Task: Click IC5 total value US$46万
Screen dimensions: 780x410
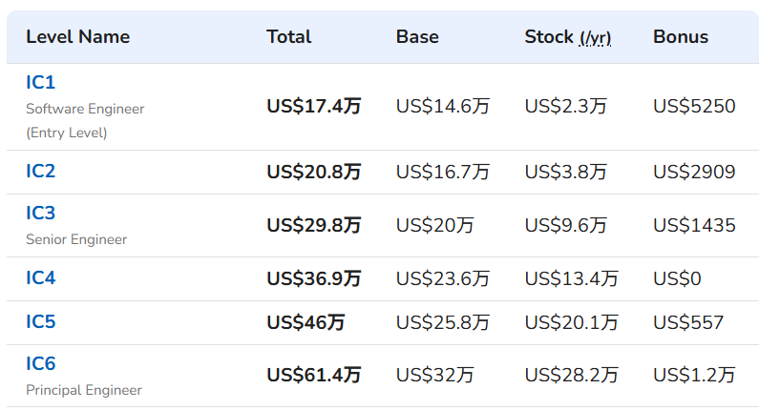Action: [306, 322]
